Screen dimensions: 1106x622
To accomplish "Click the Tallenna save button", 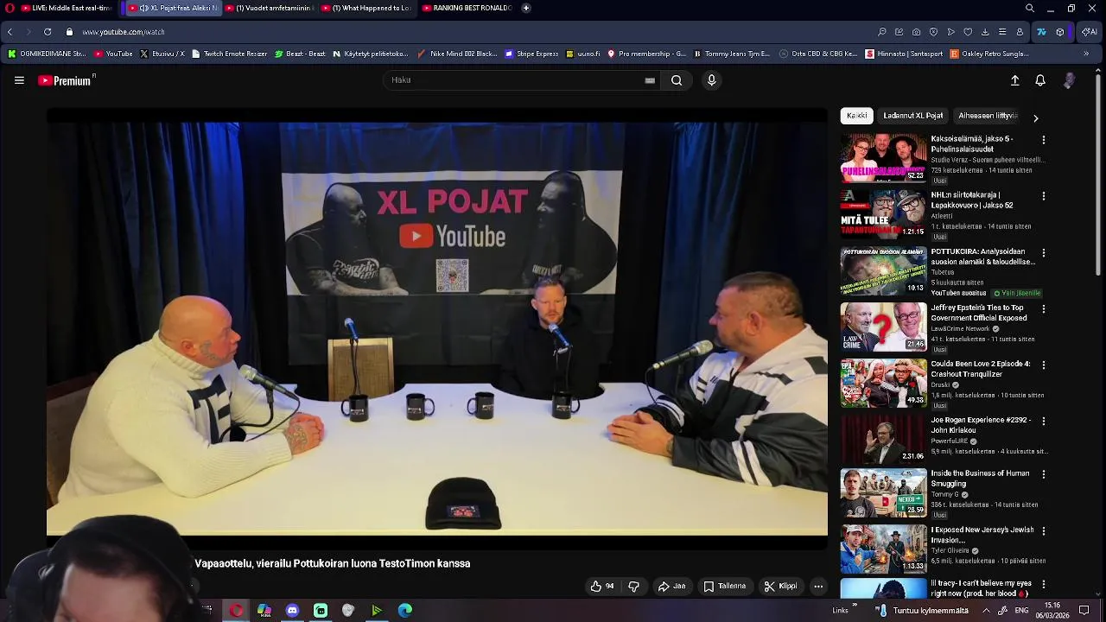I will 724,586.
